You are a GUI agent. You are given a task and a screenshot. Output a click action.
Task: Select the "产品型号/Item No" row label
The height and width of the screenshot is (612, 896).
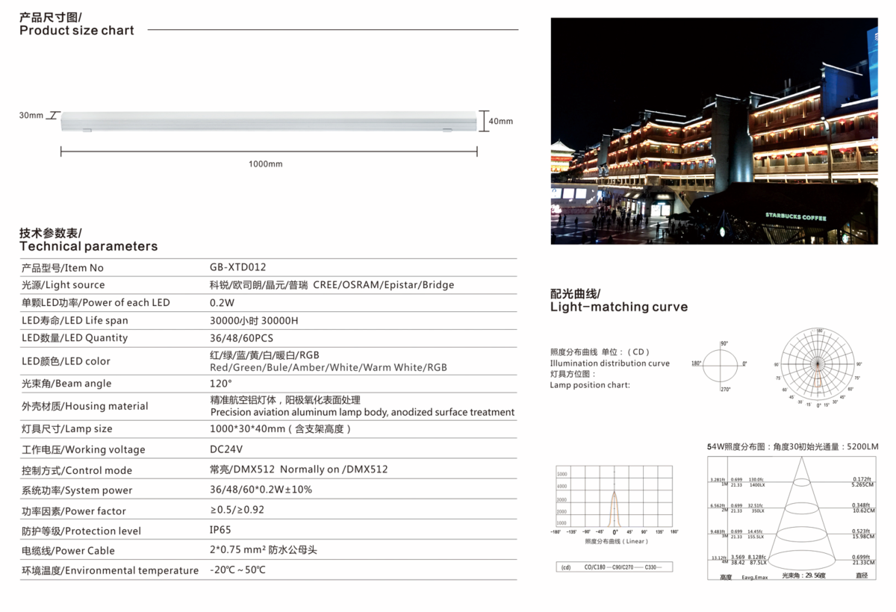point(63,268)
